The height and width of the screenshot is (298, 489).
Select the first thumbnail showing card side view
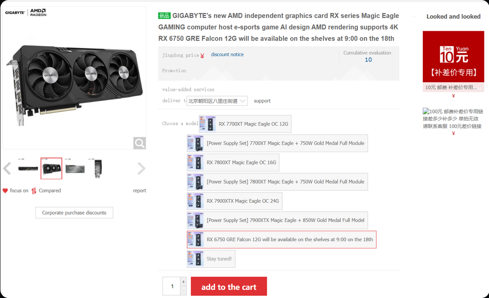[28, 168]
